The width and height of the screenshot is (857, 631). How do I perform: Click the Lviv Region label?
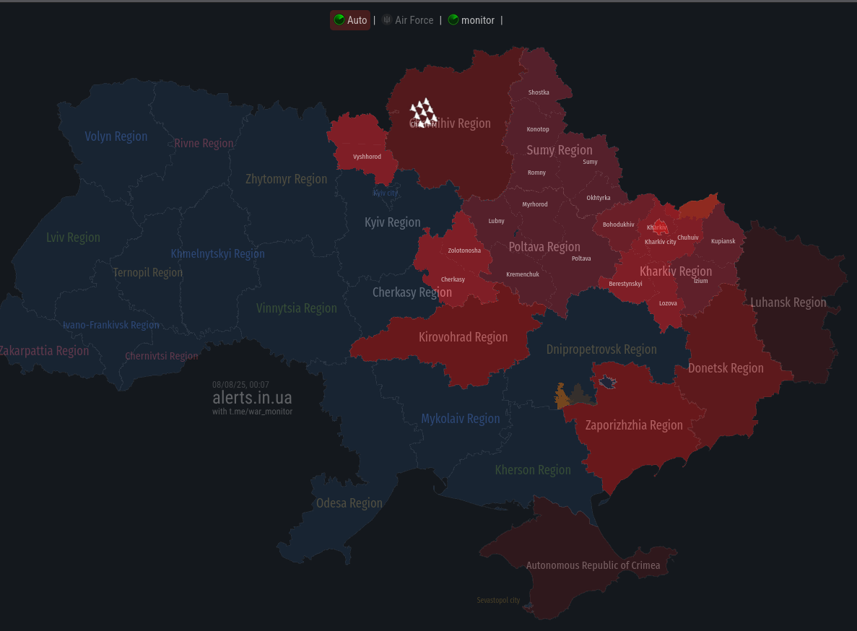coord(73,237)
